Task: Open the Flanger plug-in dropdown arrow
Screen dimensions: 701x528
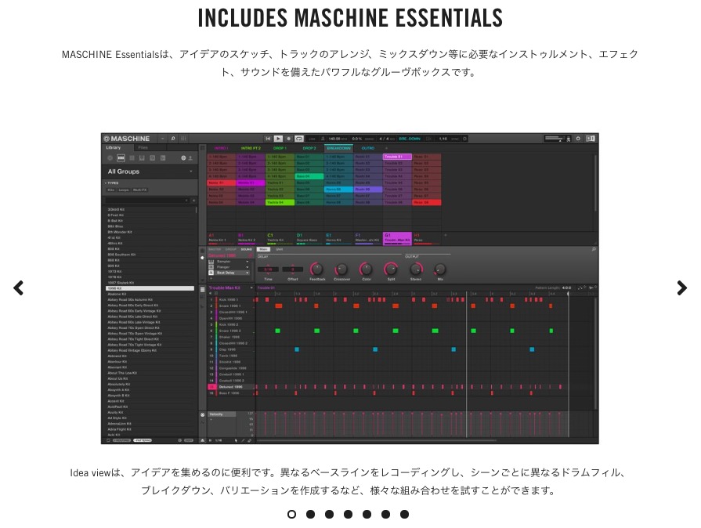Action: click(x=248, y=267)
